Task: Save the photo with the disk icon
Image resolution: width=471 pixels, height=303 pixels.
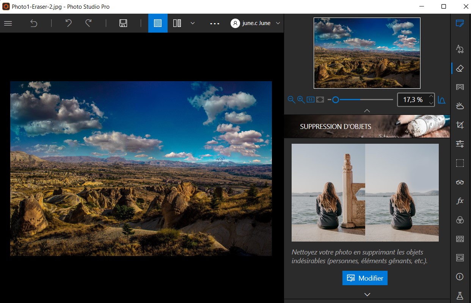Action: click(x=123, y=23)
